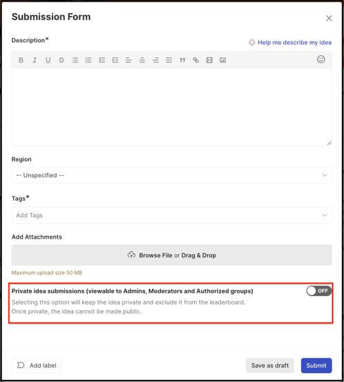Apply bold formatting in description toolbar
344x382 pixels.
(x=21, y=60)
